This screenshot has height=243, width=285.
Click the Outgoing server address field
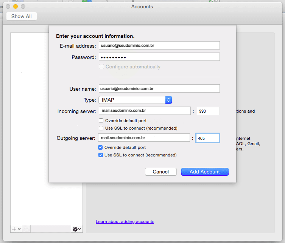click(x=144, y=138)
